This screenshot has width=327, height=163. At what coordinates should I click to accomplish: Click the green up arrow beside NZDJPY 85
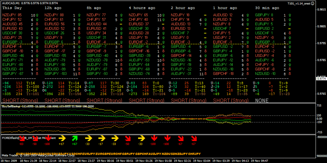click(37, 15)
